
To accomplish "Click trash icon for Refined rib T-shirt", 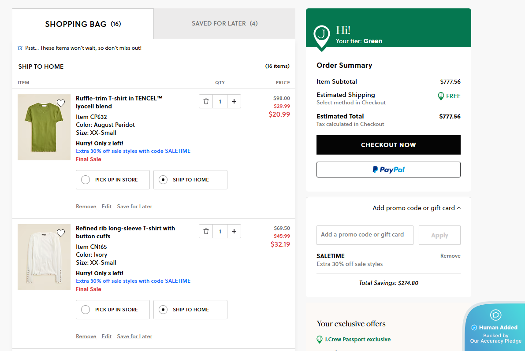I will click(206, 231).
